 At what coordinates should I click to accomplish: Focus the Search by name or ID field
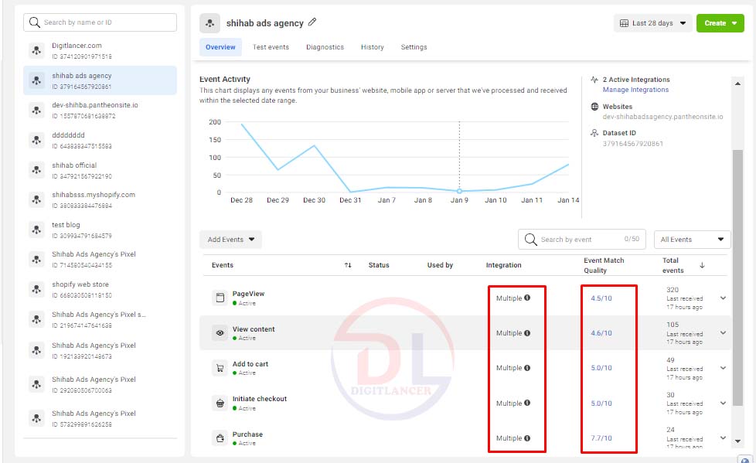click(100, 22)
